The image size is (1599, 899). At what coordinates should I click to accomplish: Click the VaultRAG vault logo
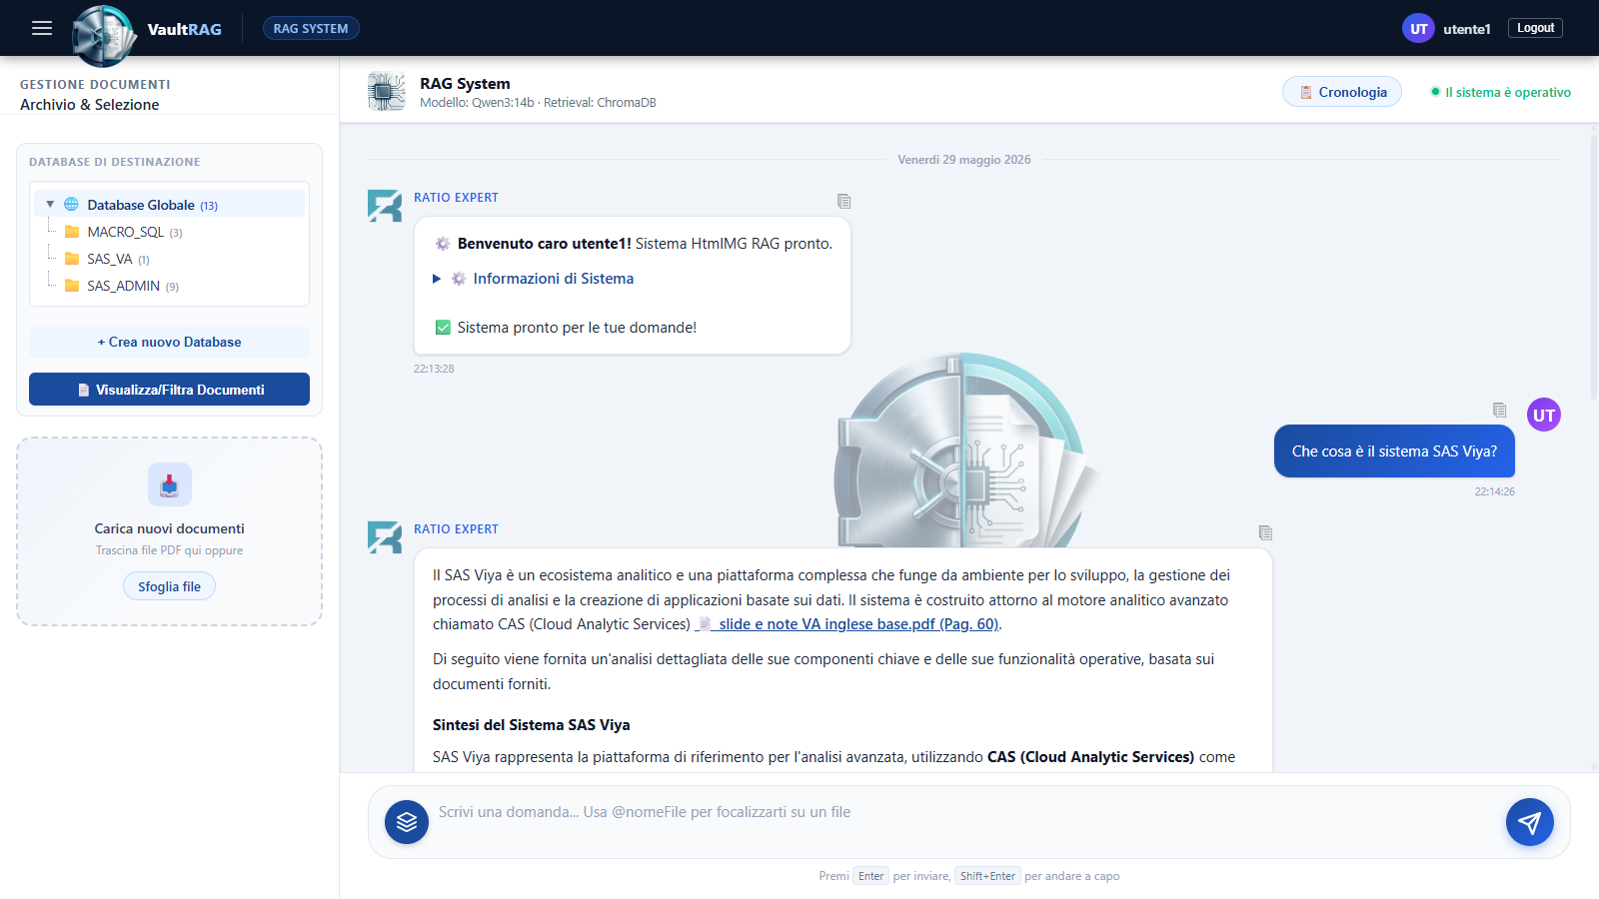click(x=105, y=36)
